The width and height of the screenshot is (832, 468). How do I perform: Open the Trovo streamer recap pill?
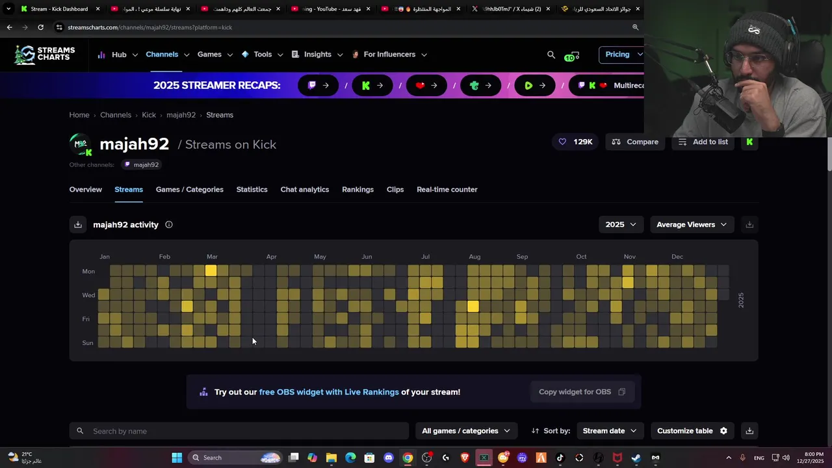[x=480, y=85]
